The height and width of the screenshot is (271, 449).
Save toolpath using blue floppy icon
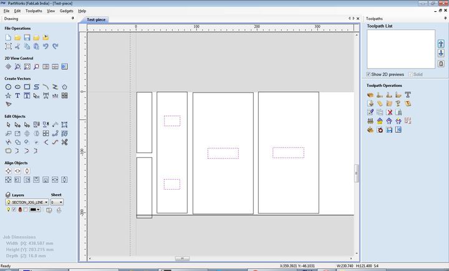click(x=389, y=130)
